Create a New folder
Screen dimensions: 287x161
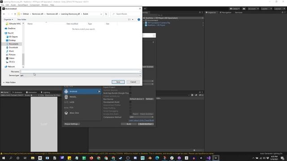pos(22,20)
